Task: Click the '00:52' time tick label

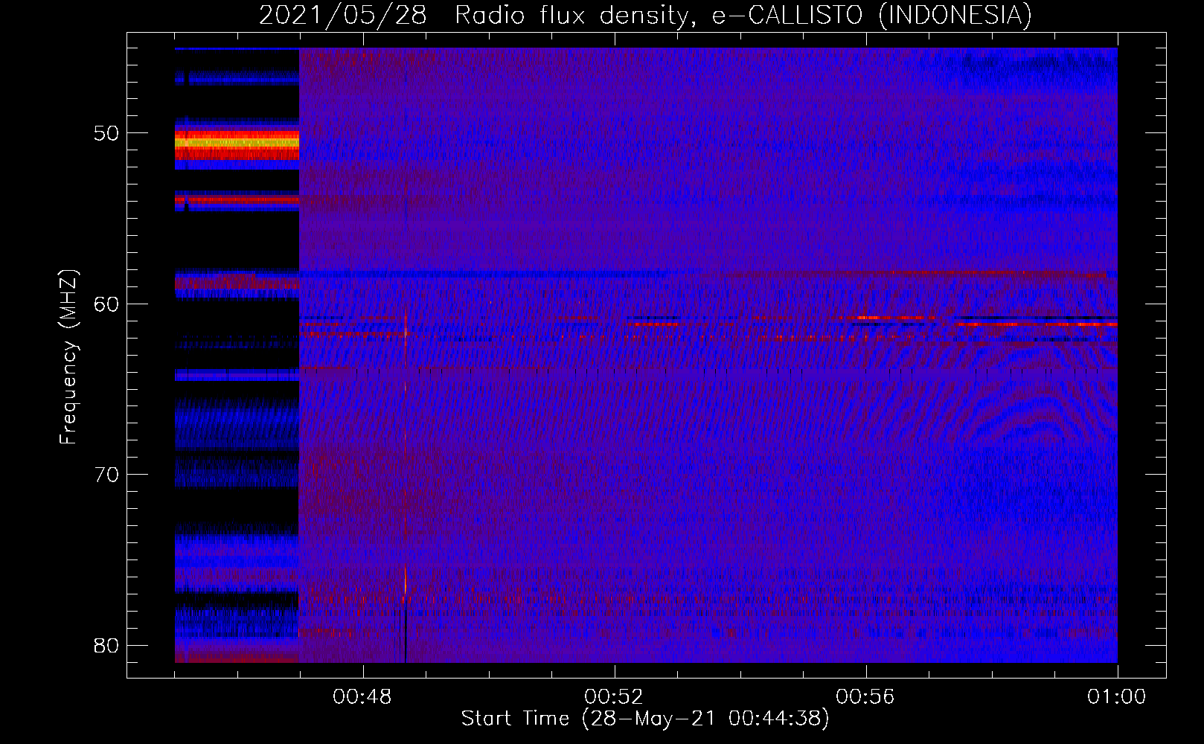Action: (614, 697)
